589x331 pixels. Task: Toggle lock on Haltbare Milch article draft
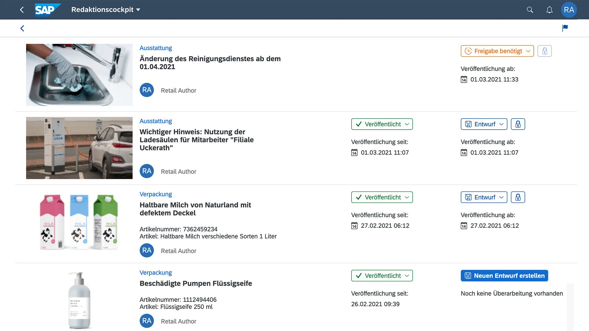pos(518,197)
